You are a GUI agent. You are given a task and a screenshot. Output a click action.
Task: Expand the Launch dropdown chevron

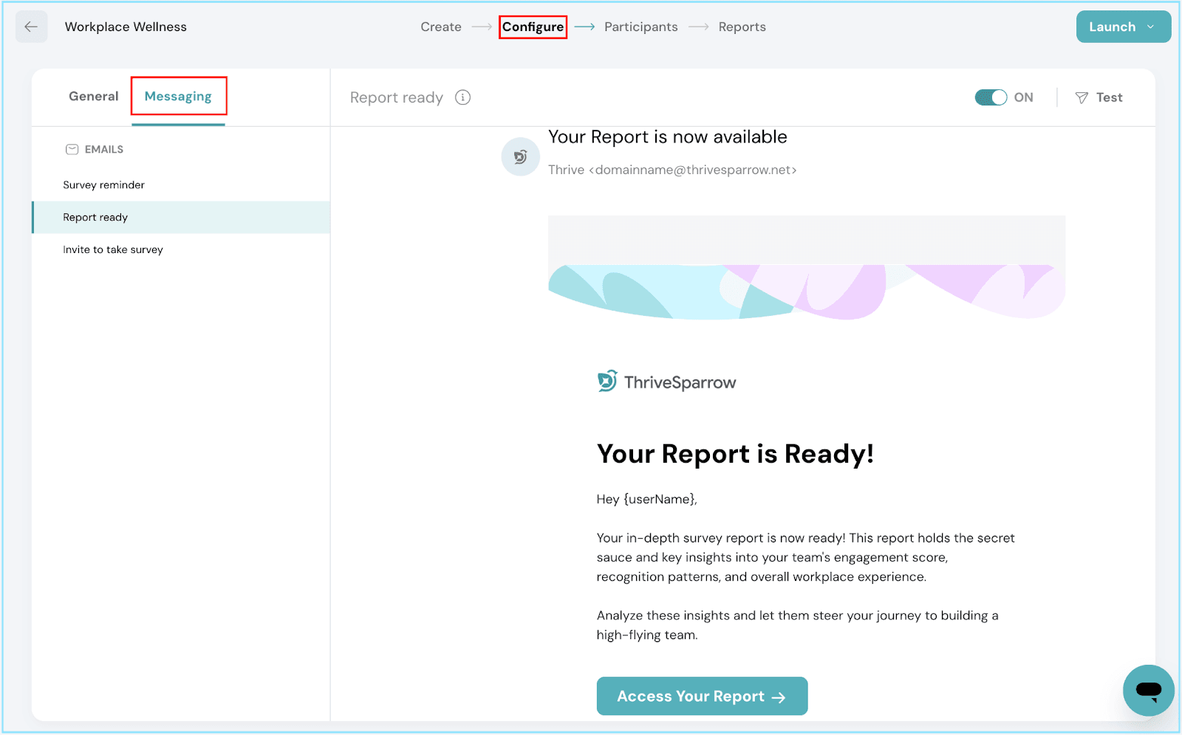click(x=1150, y=27)
